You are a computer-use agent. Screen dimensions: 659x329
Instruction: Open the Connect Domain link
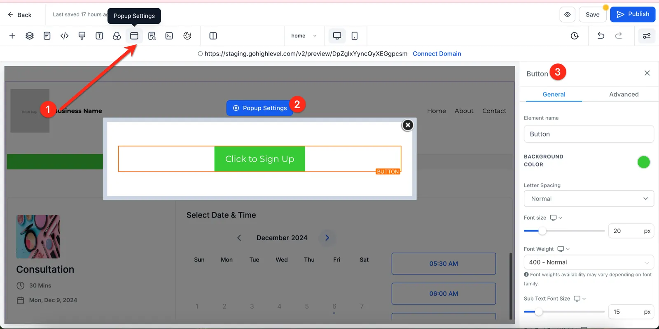tap(437, 53)
